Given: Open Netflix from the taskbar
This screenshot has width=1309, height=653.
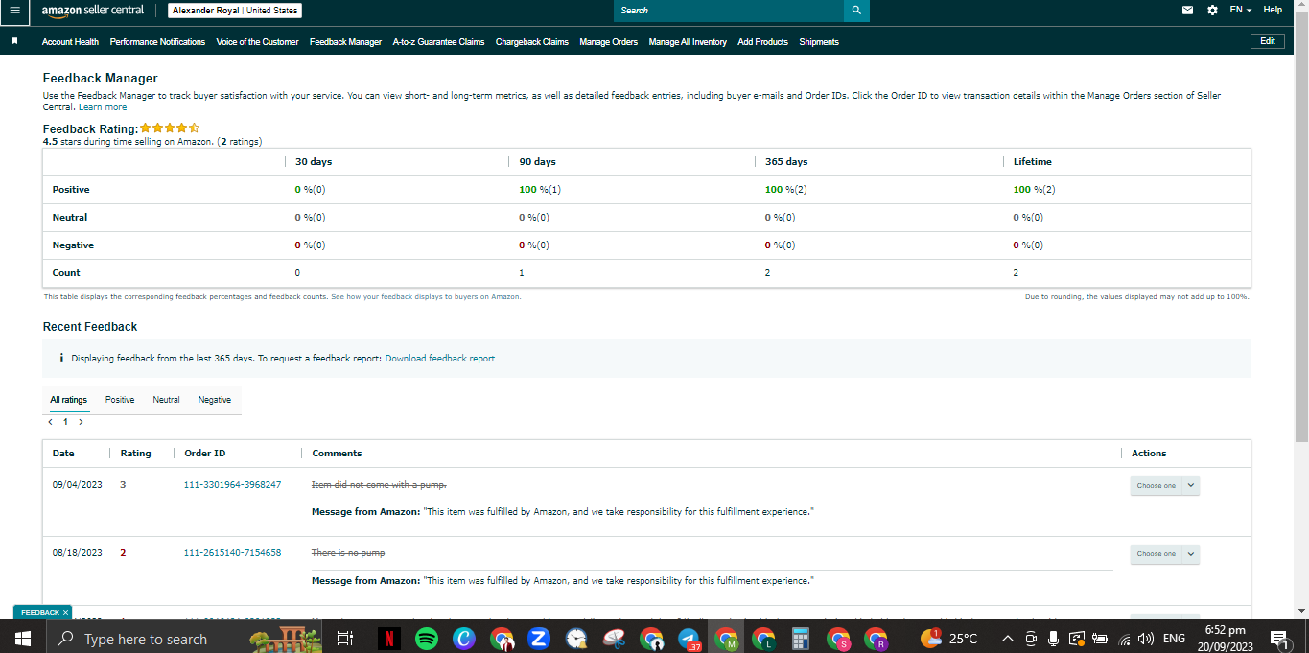Looking at the screenshot, I should (x=389, y=638).
